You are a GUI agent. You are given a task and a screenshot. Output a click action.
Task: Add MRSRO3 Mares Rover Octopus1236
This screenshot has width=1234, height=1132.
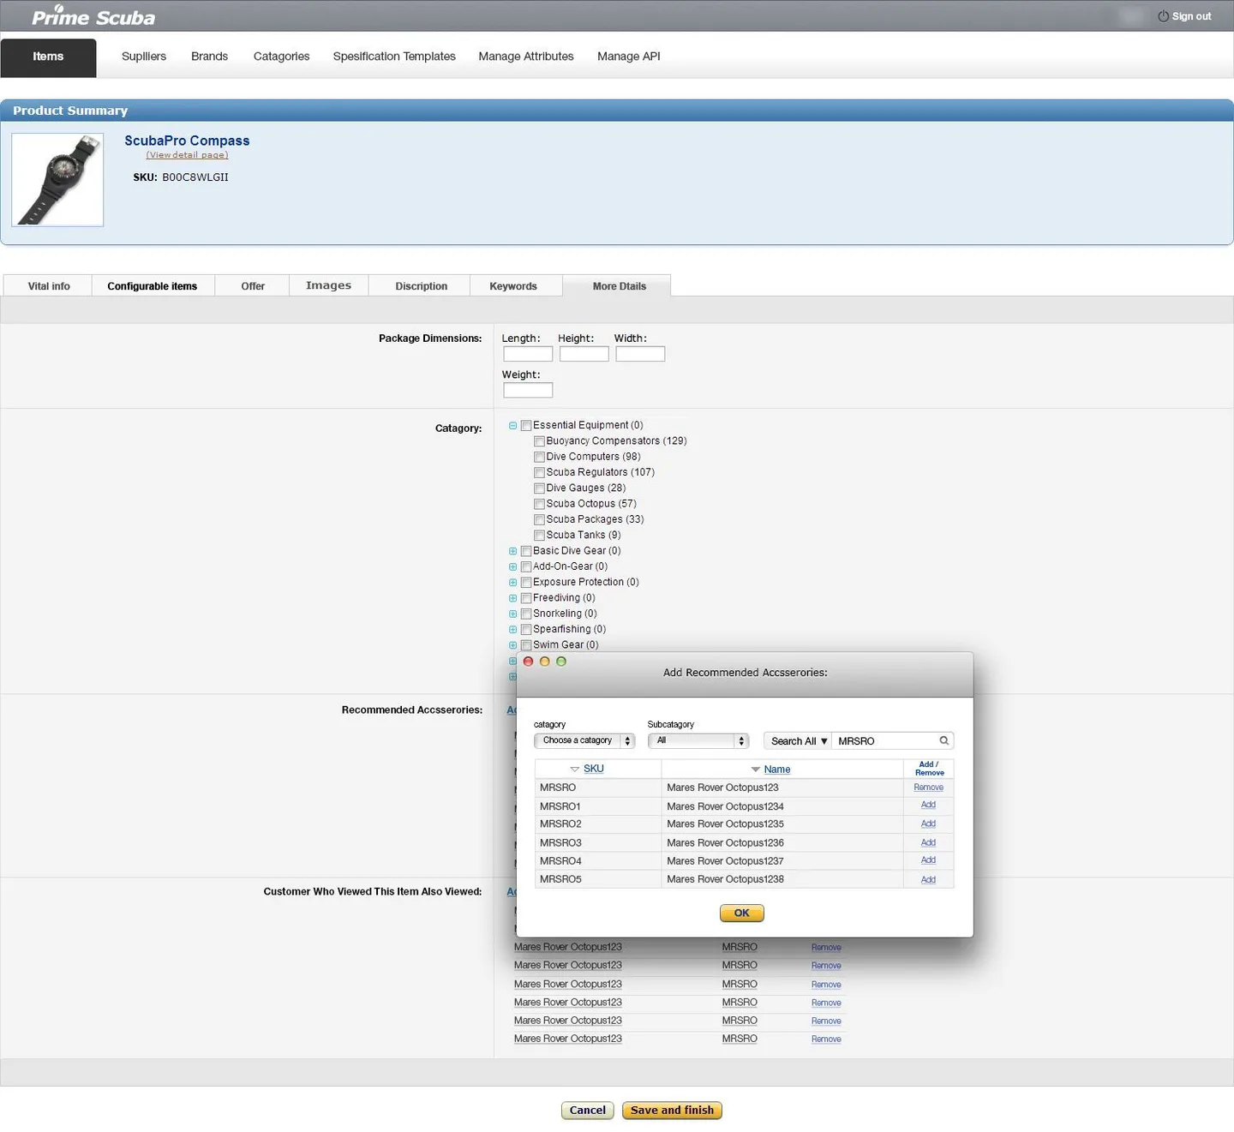(x=928, y=843)
